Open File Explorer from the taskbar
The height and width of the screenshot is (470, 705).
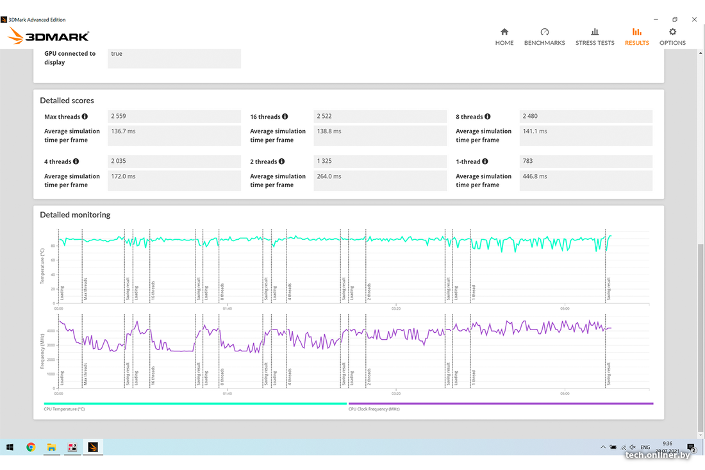click(x=52, y=447)
